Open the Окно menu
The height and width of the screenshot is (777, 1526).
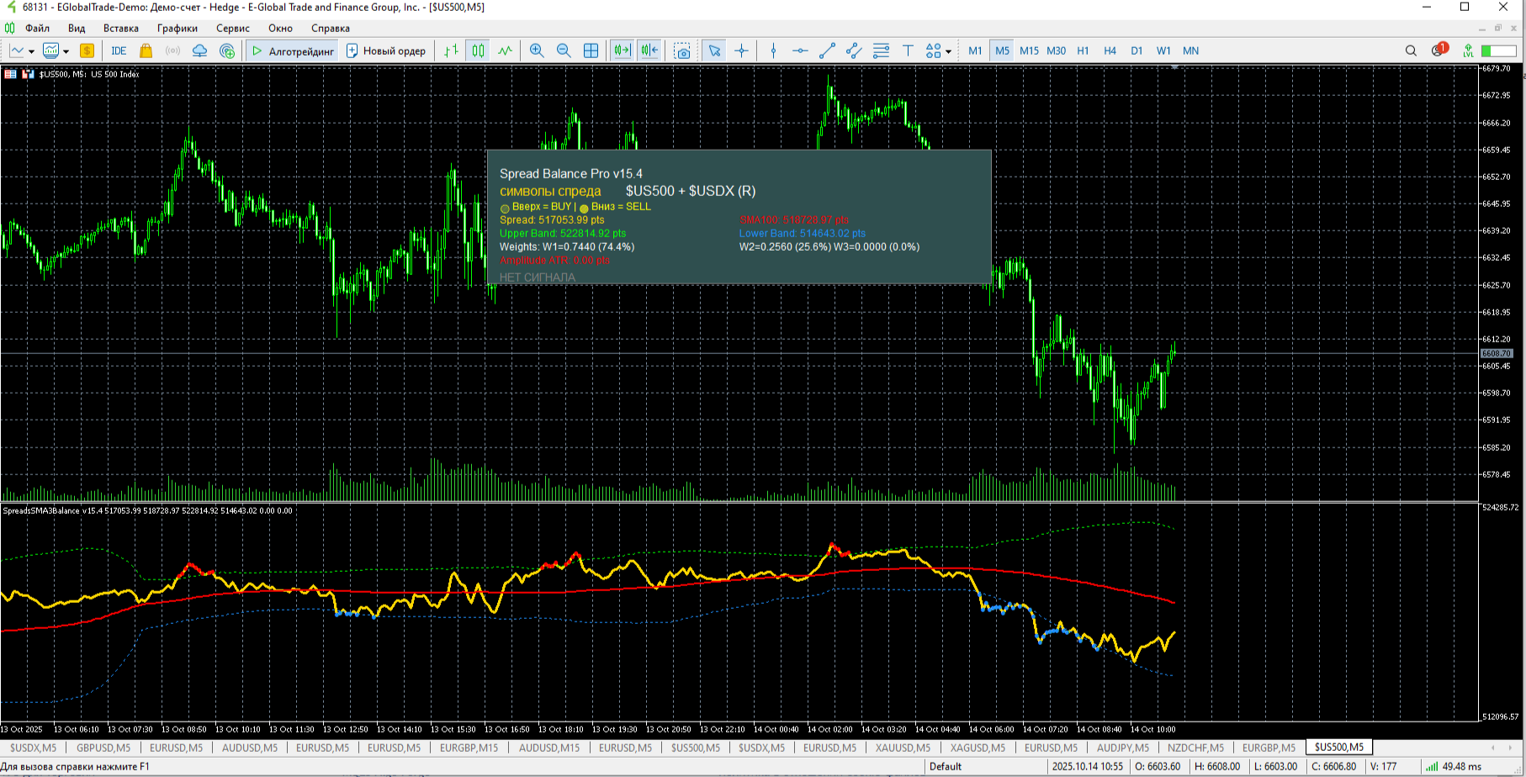pyautogui.click(x=280, y=28)
